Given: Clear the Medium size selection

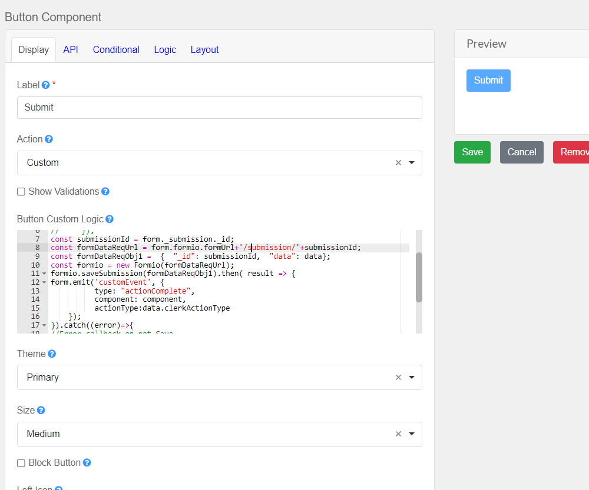Looking at the screenshot, I should (398, 434).
